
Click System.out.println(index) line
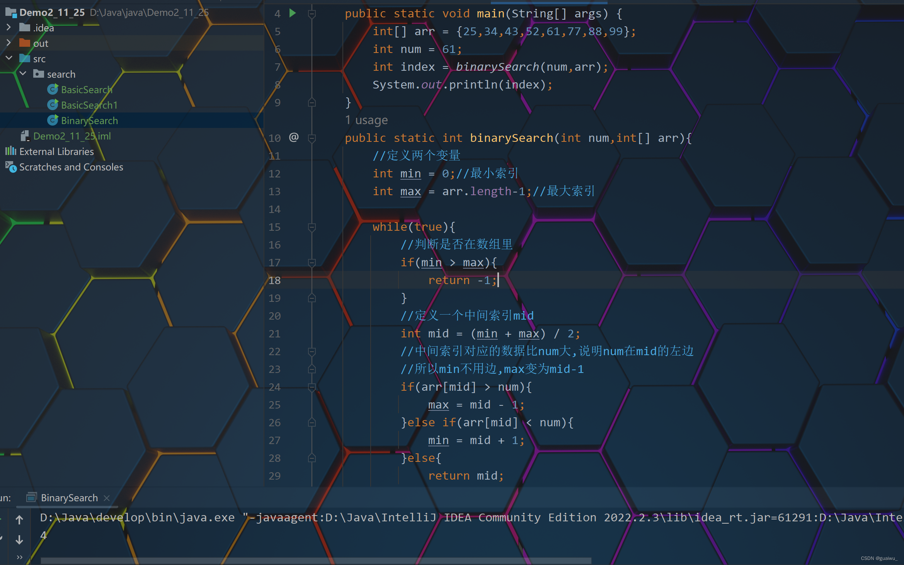point(463,85)
